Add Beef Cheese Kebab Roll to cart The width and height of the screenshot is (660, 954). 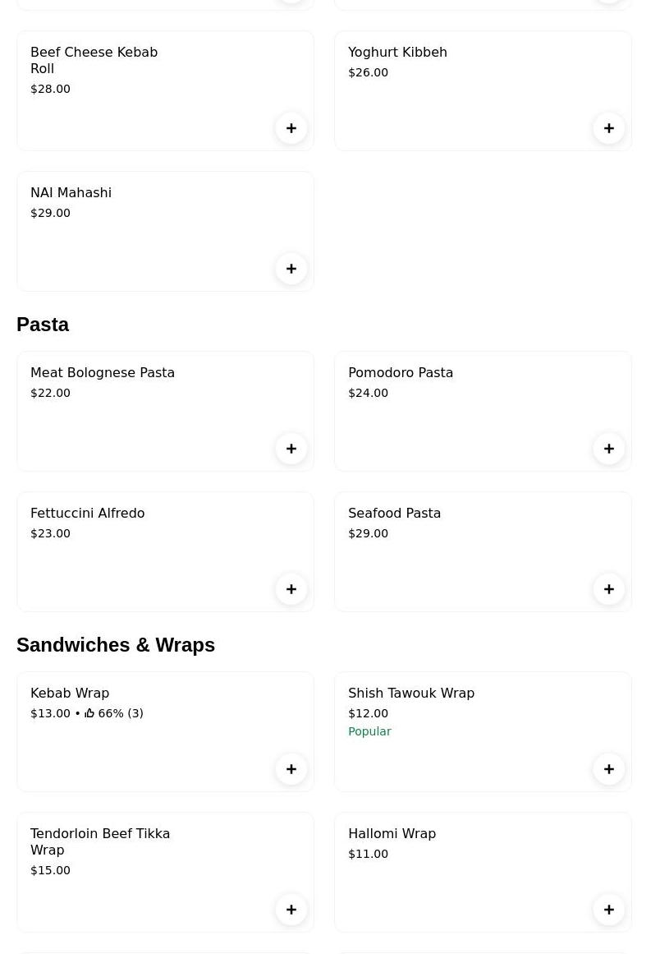[x=291, y=128]
